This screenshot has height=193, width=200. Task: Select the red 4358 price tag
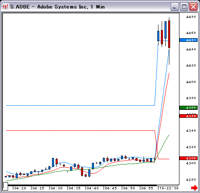click(188, 116)
